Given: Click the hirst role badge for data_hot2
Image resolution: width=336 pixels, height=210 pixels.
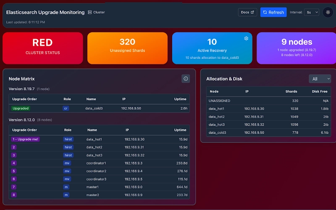Looking at the screenshot, I should [x=68, y=147].
